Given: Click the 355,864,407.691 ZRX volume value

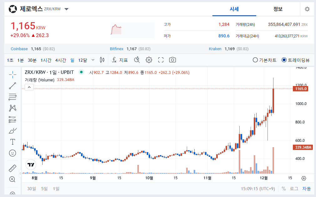Looking at the screenshot, I should [x=288, y=25].
